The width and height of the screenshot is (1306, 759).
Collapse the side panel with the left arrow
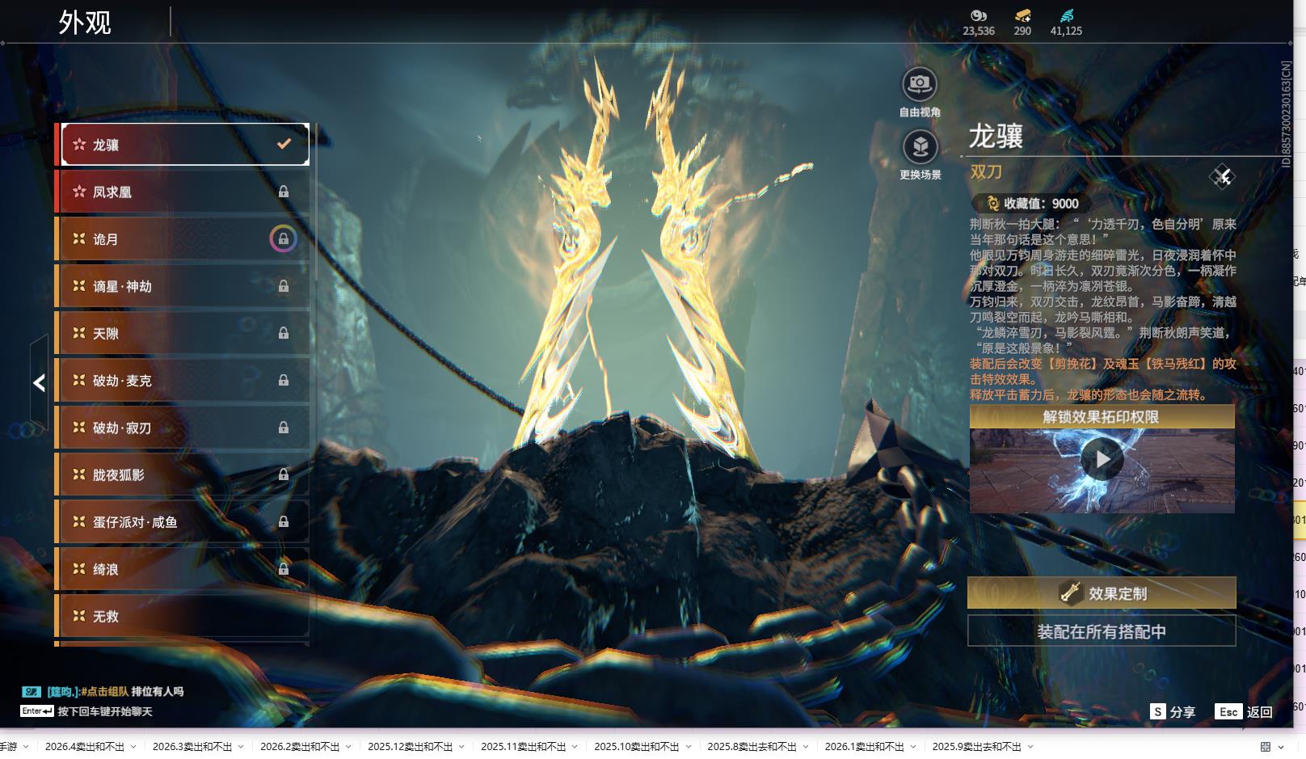[39, 383]
